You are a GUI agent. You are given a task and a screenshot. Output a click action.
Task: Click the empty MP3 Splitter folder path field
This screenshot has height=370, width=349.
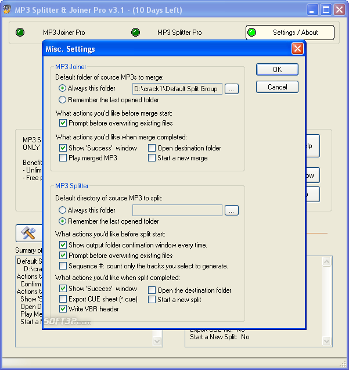(x=177, y=210)
